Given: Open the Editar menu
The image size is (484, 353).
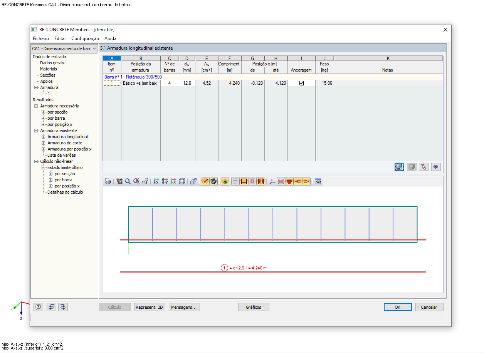Looking at the screenshot, I should coord(60,38).
